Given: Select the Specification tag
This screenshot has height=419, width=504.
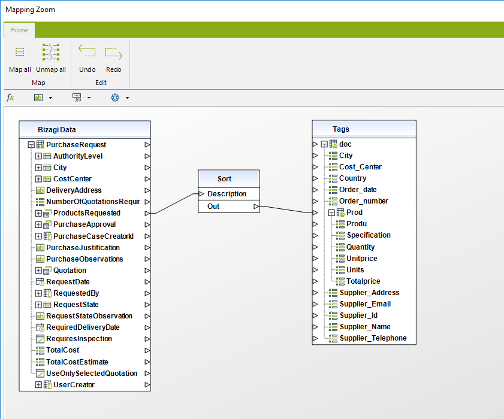Looking at the screenshot, I should pyautogui.click(x=369, y=235).
